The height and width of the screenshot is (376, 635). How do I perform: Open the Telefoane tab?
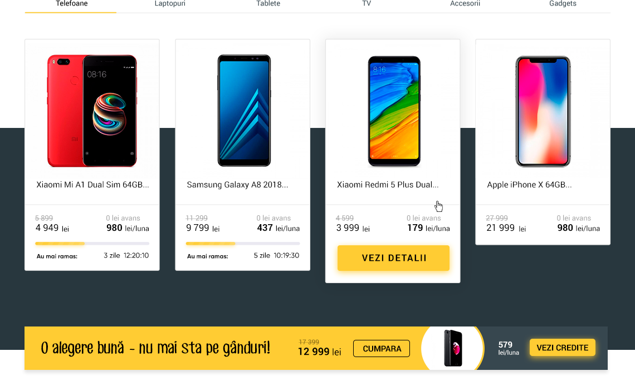point(71,4)
